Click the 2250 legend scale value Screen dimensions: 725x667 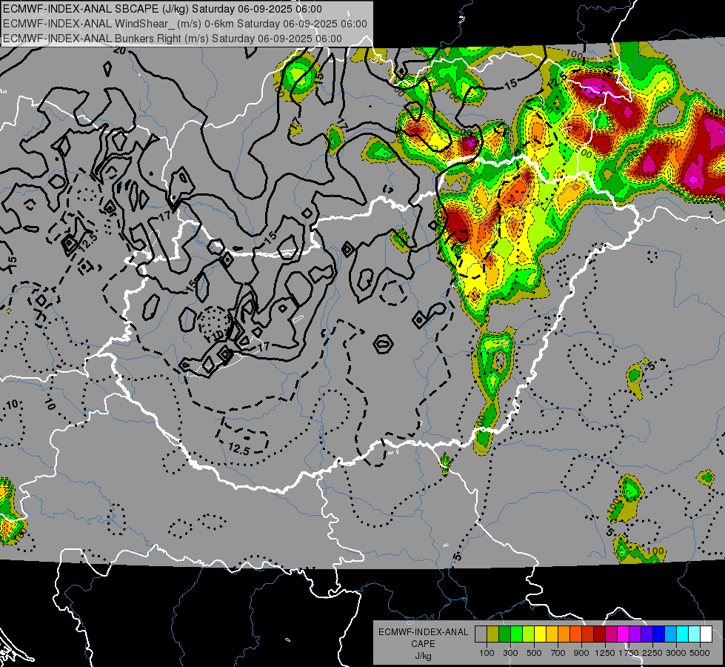[652, 653]
